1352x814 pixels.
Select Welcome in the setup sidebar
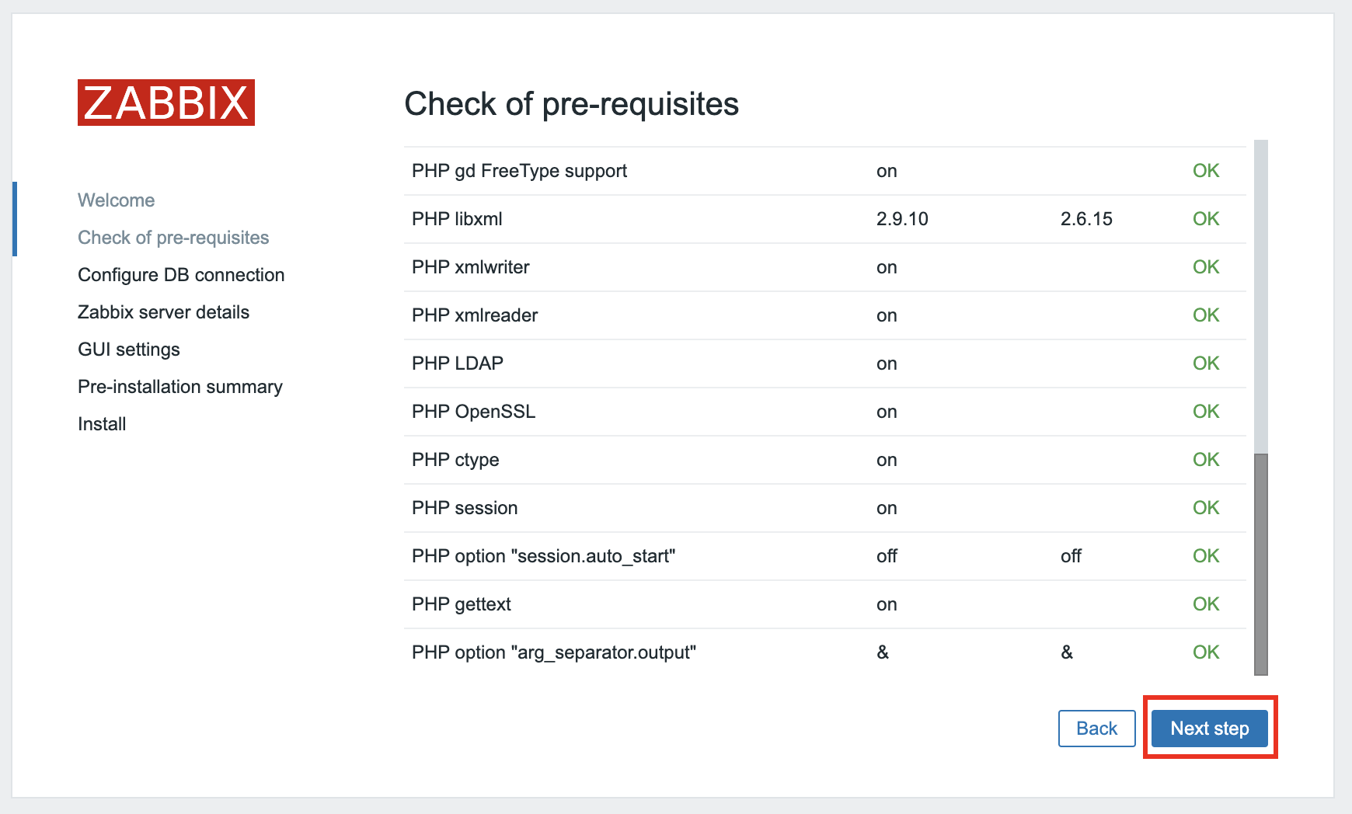(117, 200)
